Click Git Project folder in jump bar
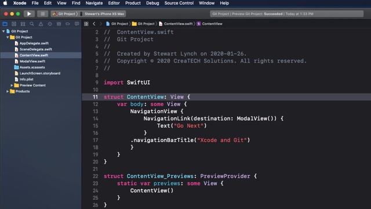Screen dimensions: 371x209 coord(143,24)
